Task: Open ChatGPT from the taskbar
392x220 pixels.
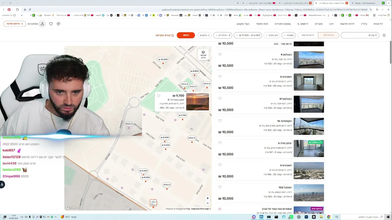Action: 299,217
